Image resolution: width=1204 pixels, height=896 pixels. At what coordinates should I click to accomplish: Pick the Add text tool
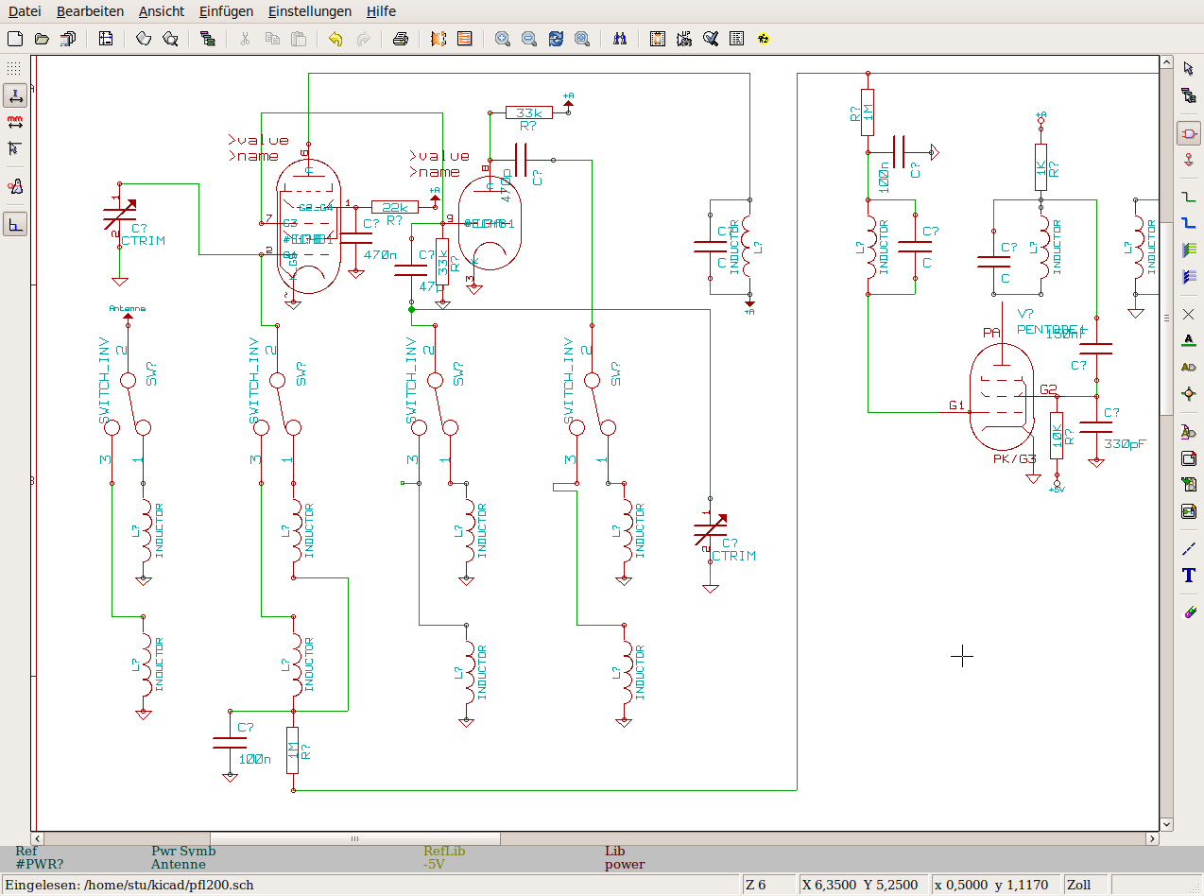pos(1188,576)
